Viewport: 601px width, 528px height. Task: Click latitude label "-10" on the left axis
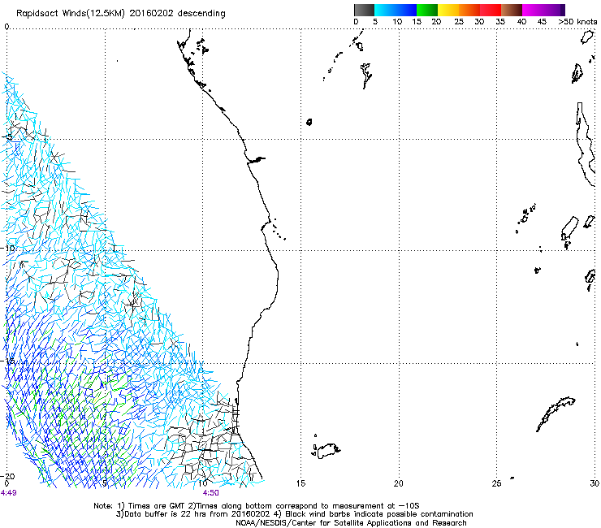coord(9,248)
